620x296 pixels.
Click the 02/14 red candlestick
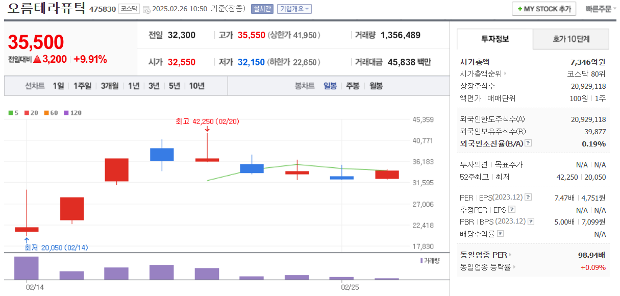(x=27, y=229)
